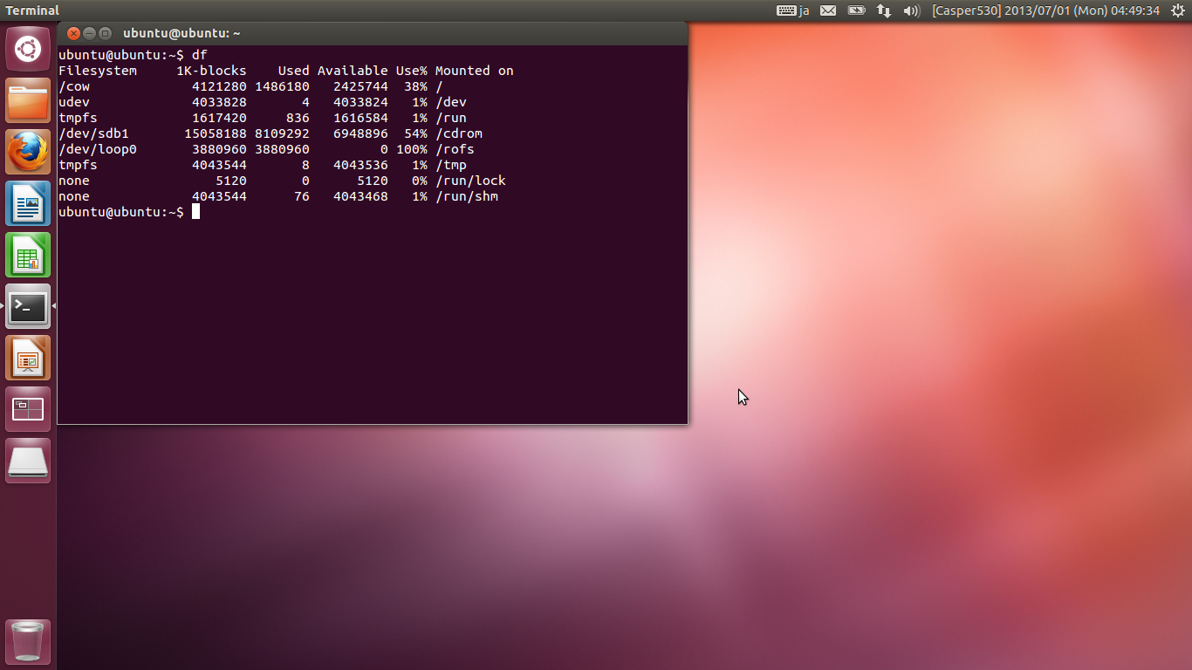Click the 100% usage value
This screenshot has width=1192, height=670.
412,149
